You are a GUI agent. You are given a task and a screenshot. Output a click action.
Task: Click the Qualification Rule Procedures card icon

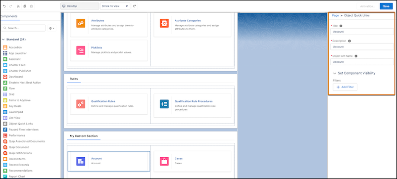(164, 104)
